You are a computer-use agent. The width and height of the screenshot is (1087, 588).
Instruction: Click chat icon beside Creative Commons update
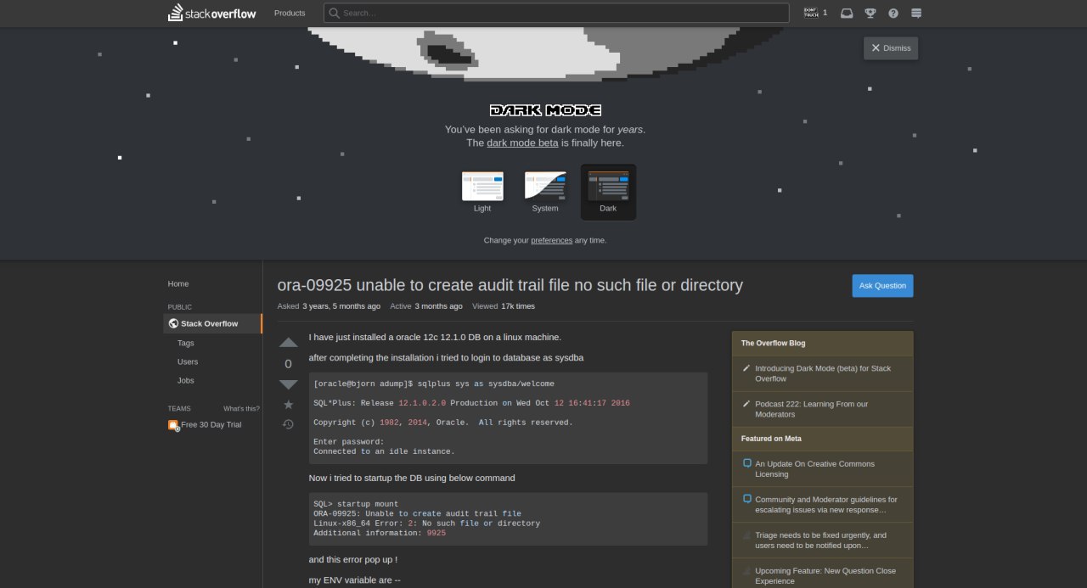(747, 463)
